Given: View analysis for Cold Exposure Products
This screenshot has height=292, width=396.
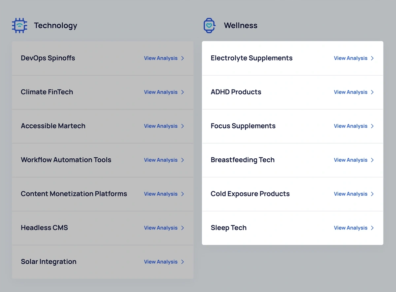Looking at the screenshot, I should [x=351, y=194].
